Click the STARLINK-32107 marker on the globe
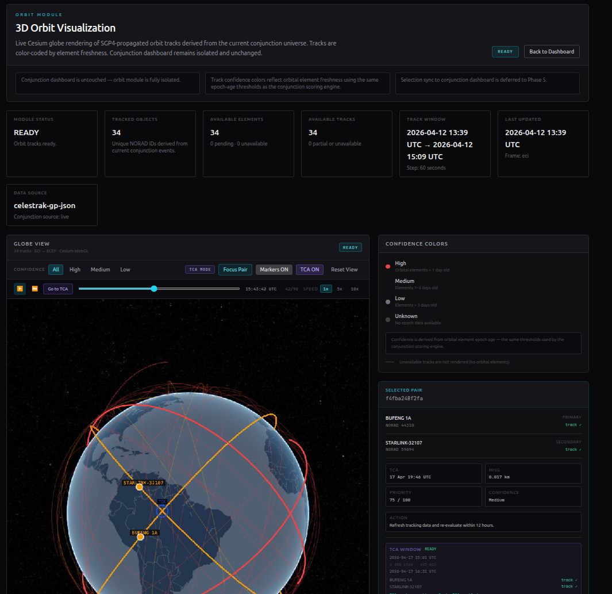 (139, 487)
